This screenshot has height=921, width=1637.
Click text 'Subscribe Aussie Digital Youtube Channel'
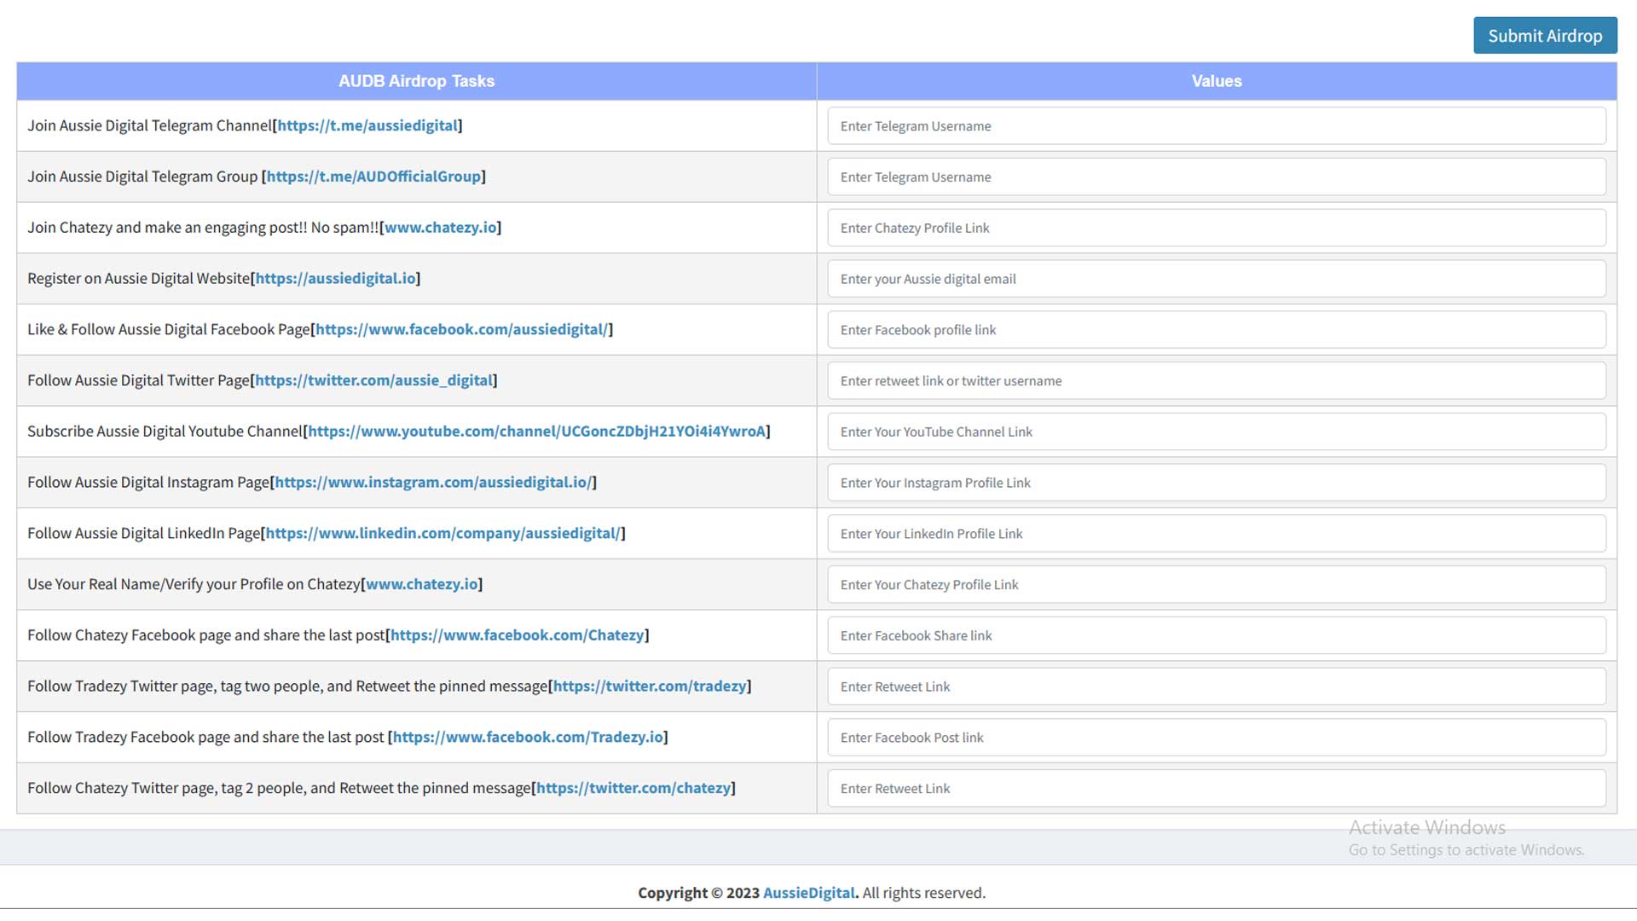[165, 432]
